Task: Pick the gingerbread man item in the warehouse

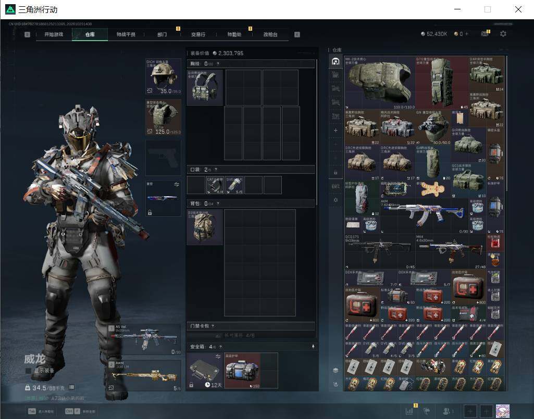Action: 432,189
